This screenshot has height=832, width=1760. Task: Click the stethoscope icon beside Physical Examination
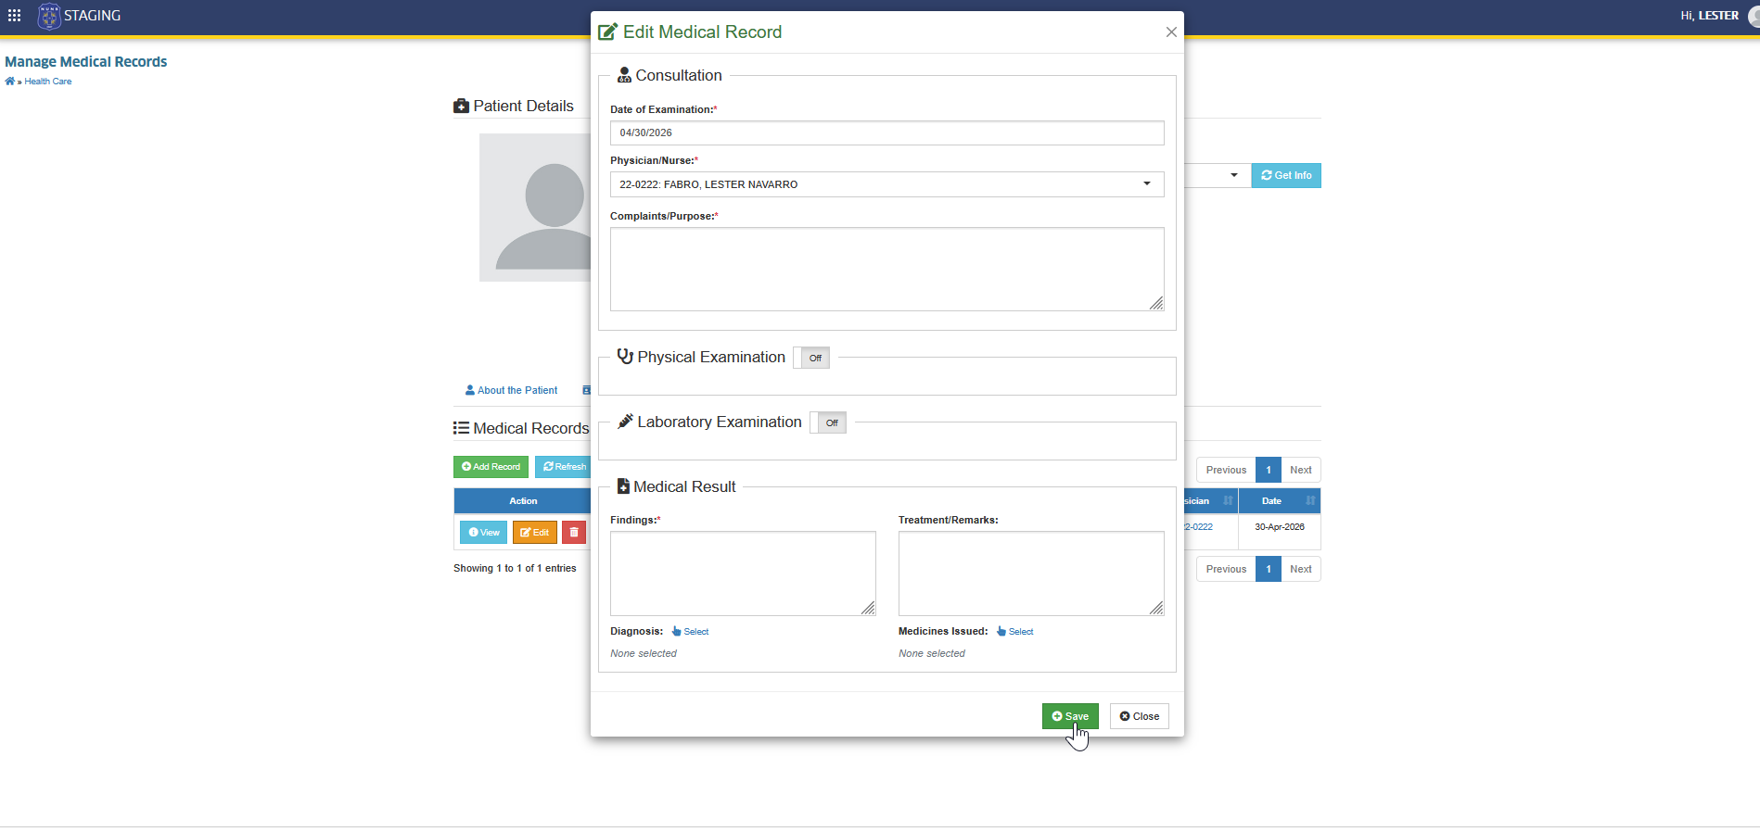pos(625,357)
